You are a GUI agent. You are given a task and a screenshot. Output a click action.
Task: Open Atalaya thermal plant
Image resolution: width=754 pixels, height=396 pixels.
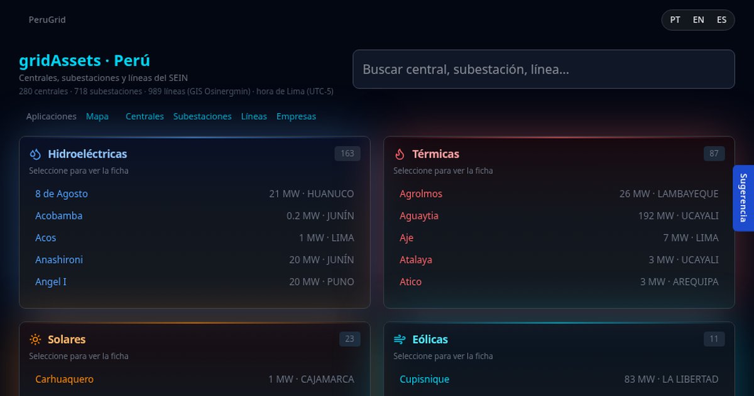click(x=416, y=260)
